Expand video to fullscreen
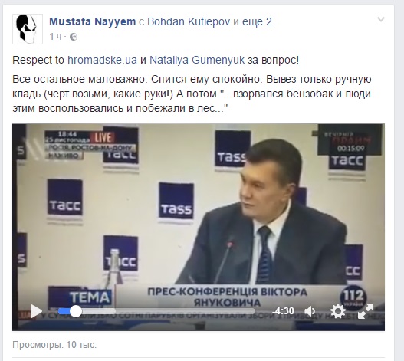 [366, 311]
